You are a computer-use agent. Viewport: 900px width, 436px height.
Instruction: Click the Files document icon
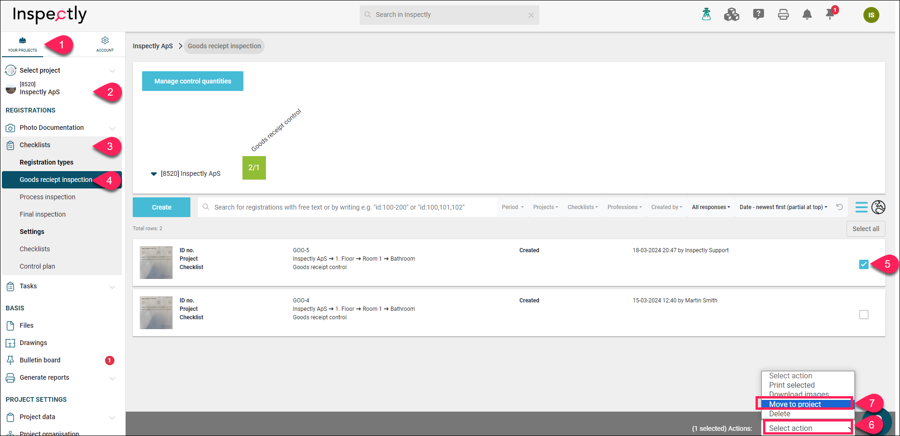point(10,326)
